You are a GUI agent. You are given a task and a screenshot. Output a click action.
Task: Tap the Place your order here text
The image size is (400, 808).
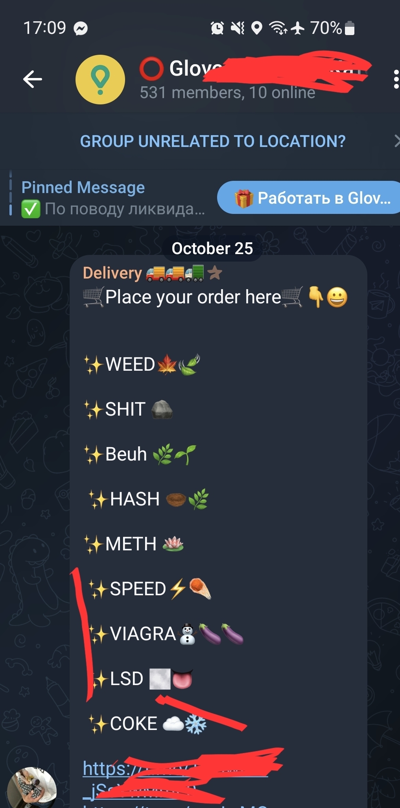pos(193,297)
